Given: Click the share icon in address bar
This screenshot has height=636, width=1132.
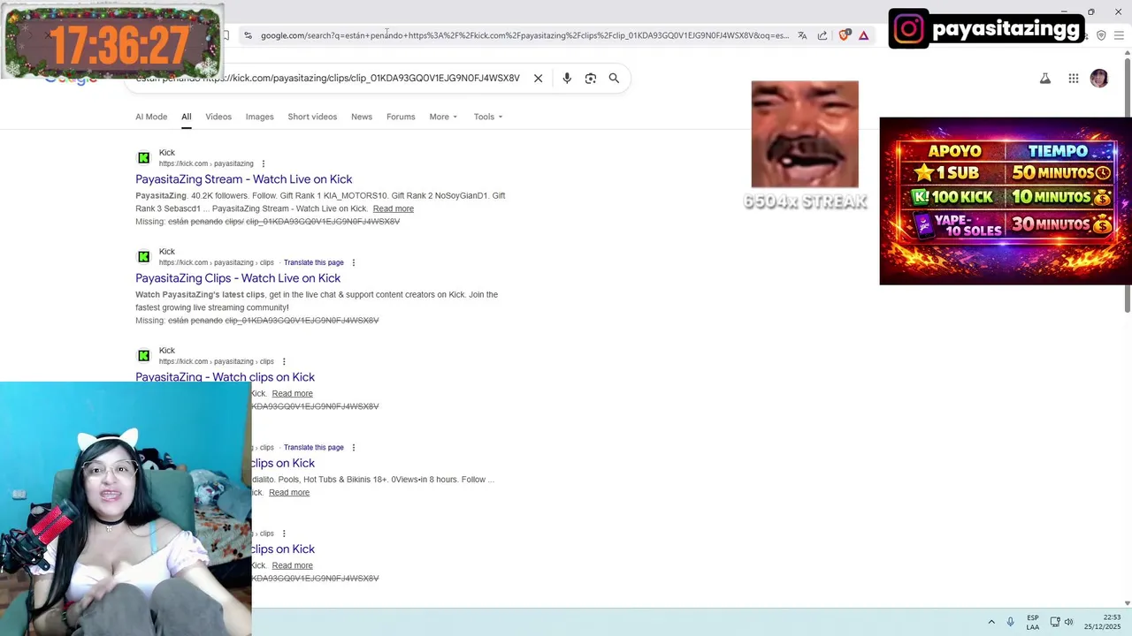Looking at the screenshot, I should click(x=822, y=35).
